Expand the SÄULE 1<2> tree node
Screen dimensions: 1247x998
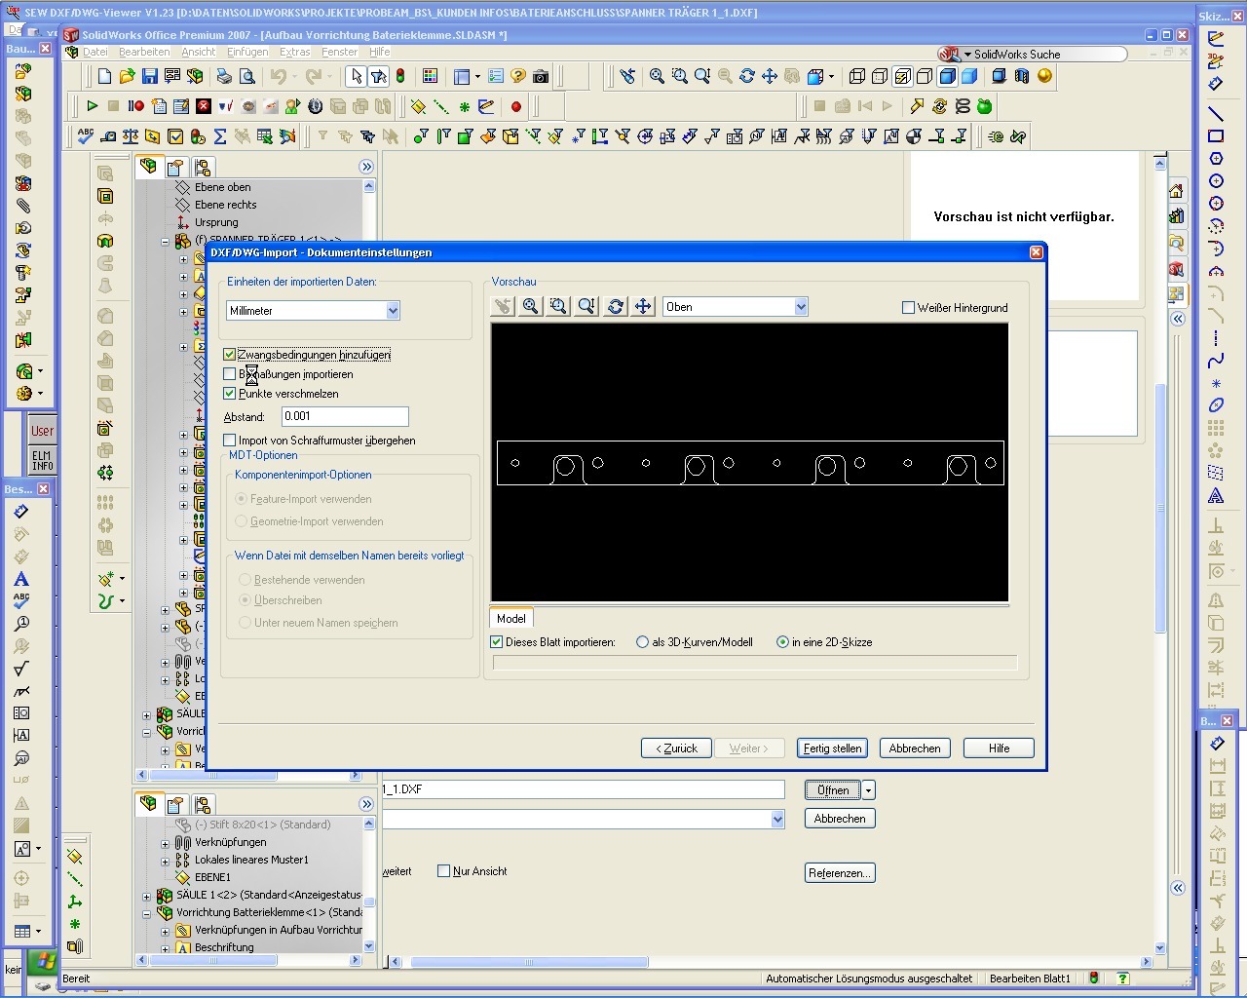point(147,895)
